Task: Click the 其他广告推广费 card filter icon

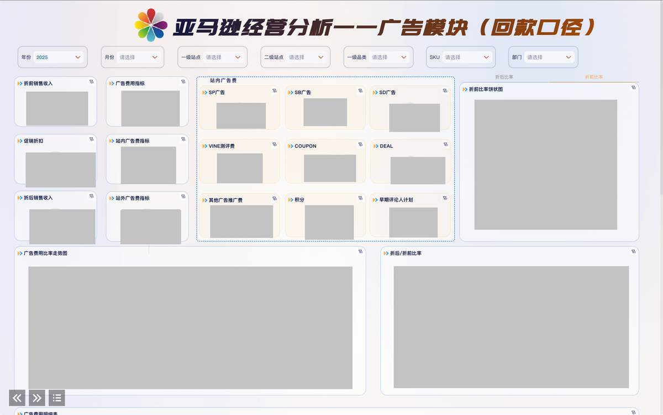Action: click(275, 198)
